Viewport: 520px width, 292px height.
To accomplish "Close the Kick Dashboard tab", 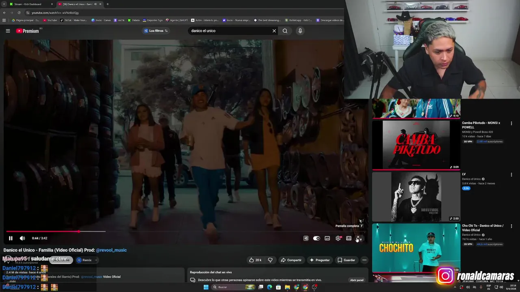I will [52, 4].
